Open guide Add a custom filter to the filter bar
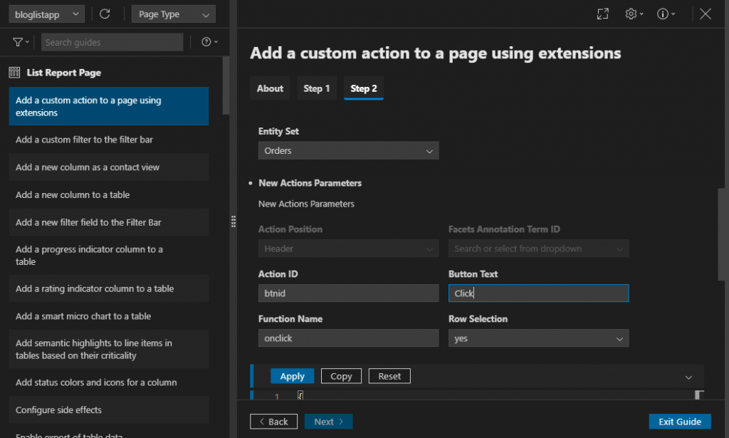Screen dimensions: 729x438 [109, 140]
